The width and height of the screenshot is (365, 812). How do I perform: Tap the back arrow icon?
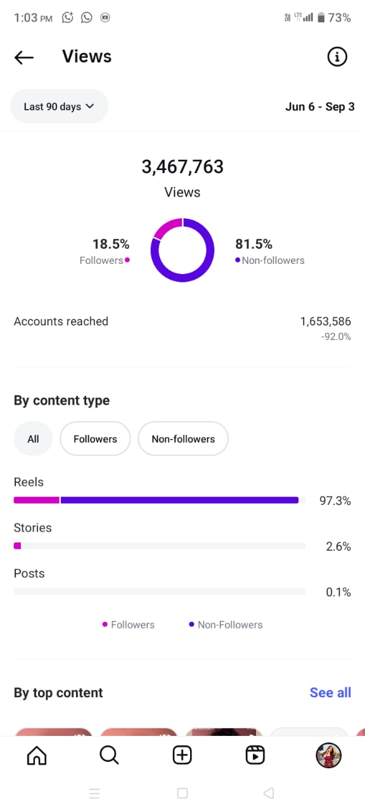24,57
